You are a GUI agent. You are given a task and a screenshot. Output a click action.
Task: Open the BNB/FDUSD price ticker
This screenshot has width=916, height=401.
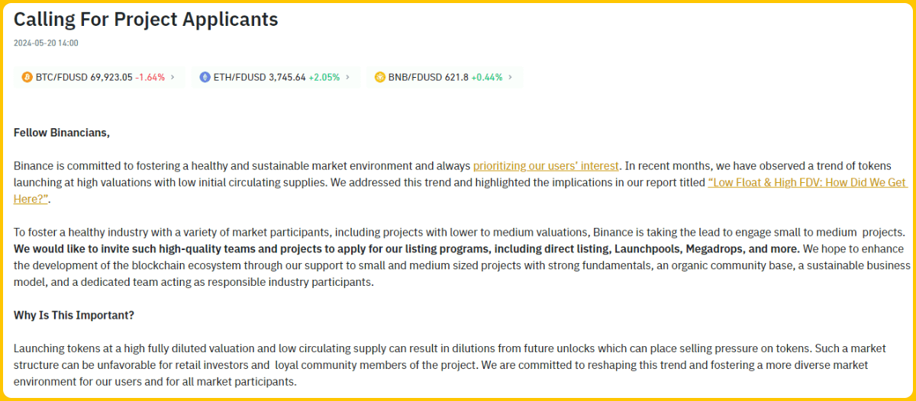pos(444,77)
